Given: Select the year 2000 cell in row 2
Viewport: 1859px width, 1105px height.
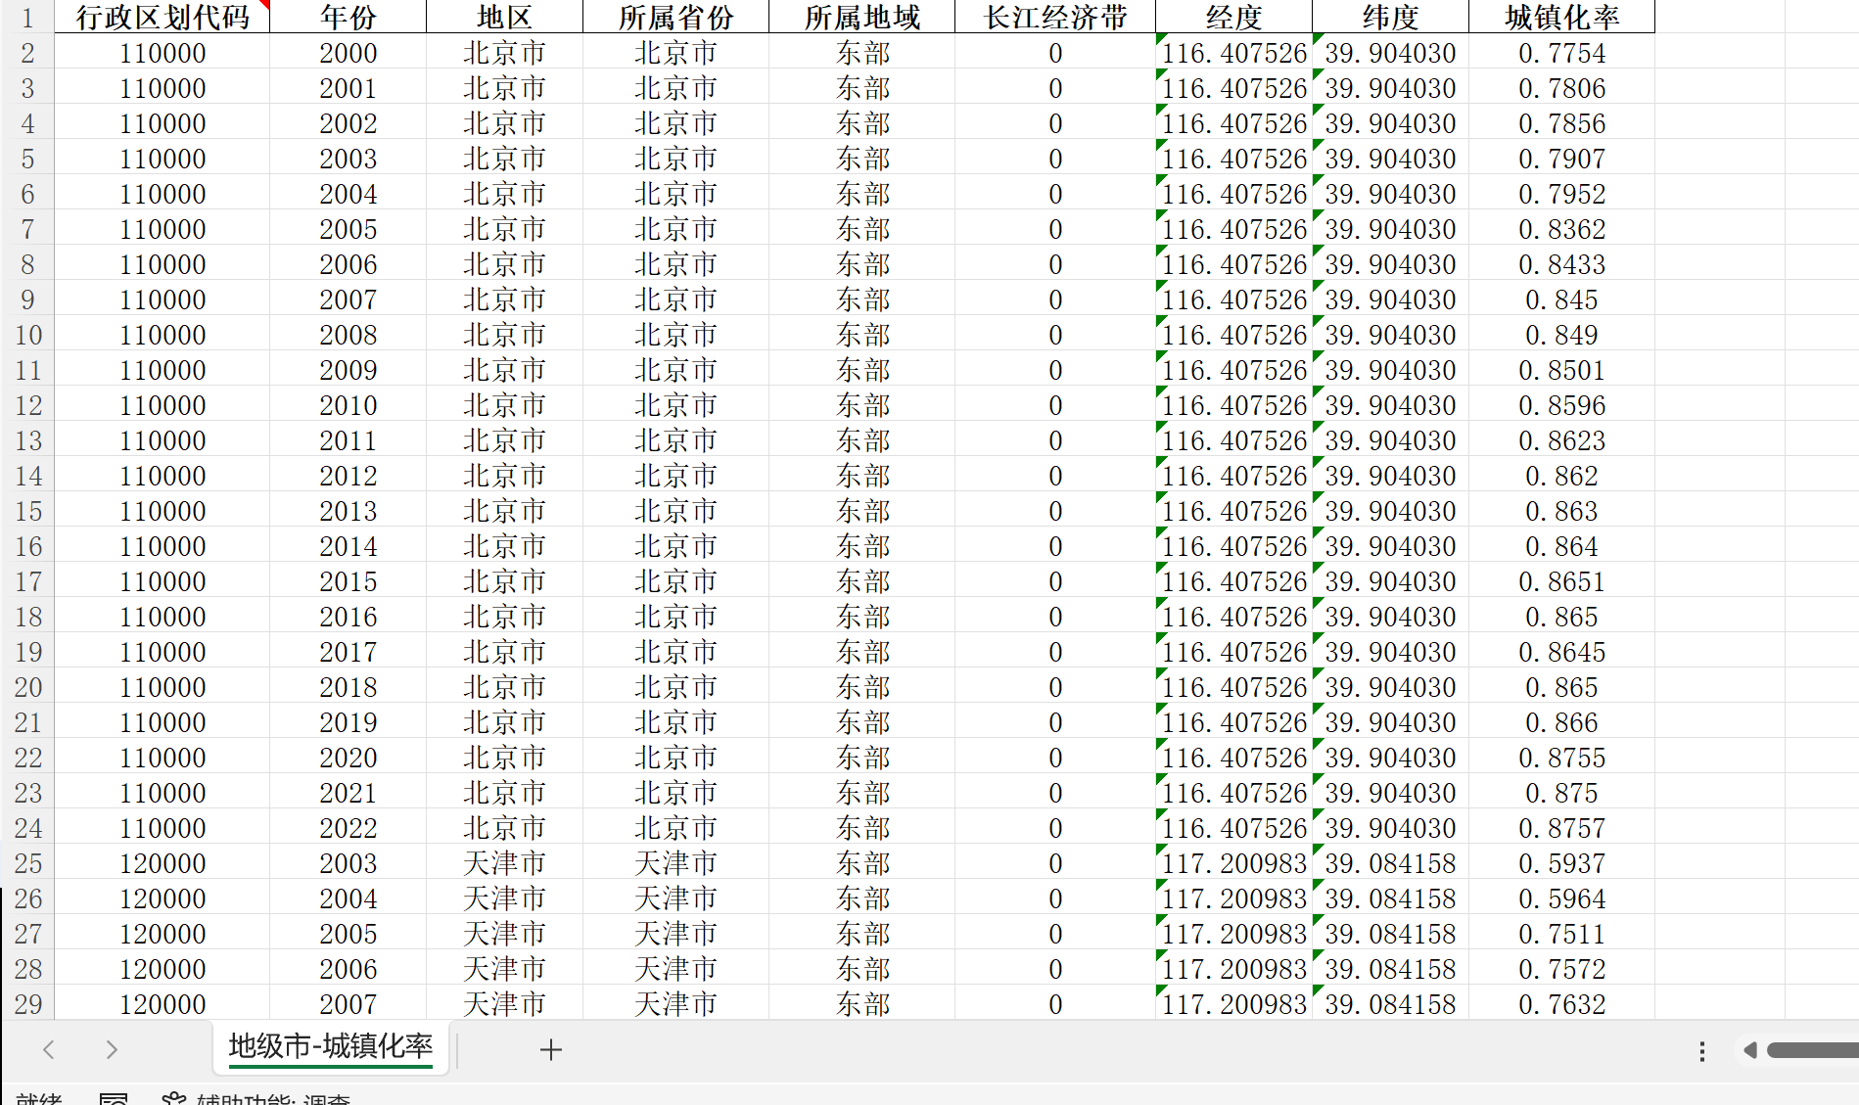Looking at the screenshot, I should 349,53.
